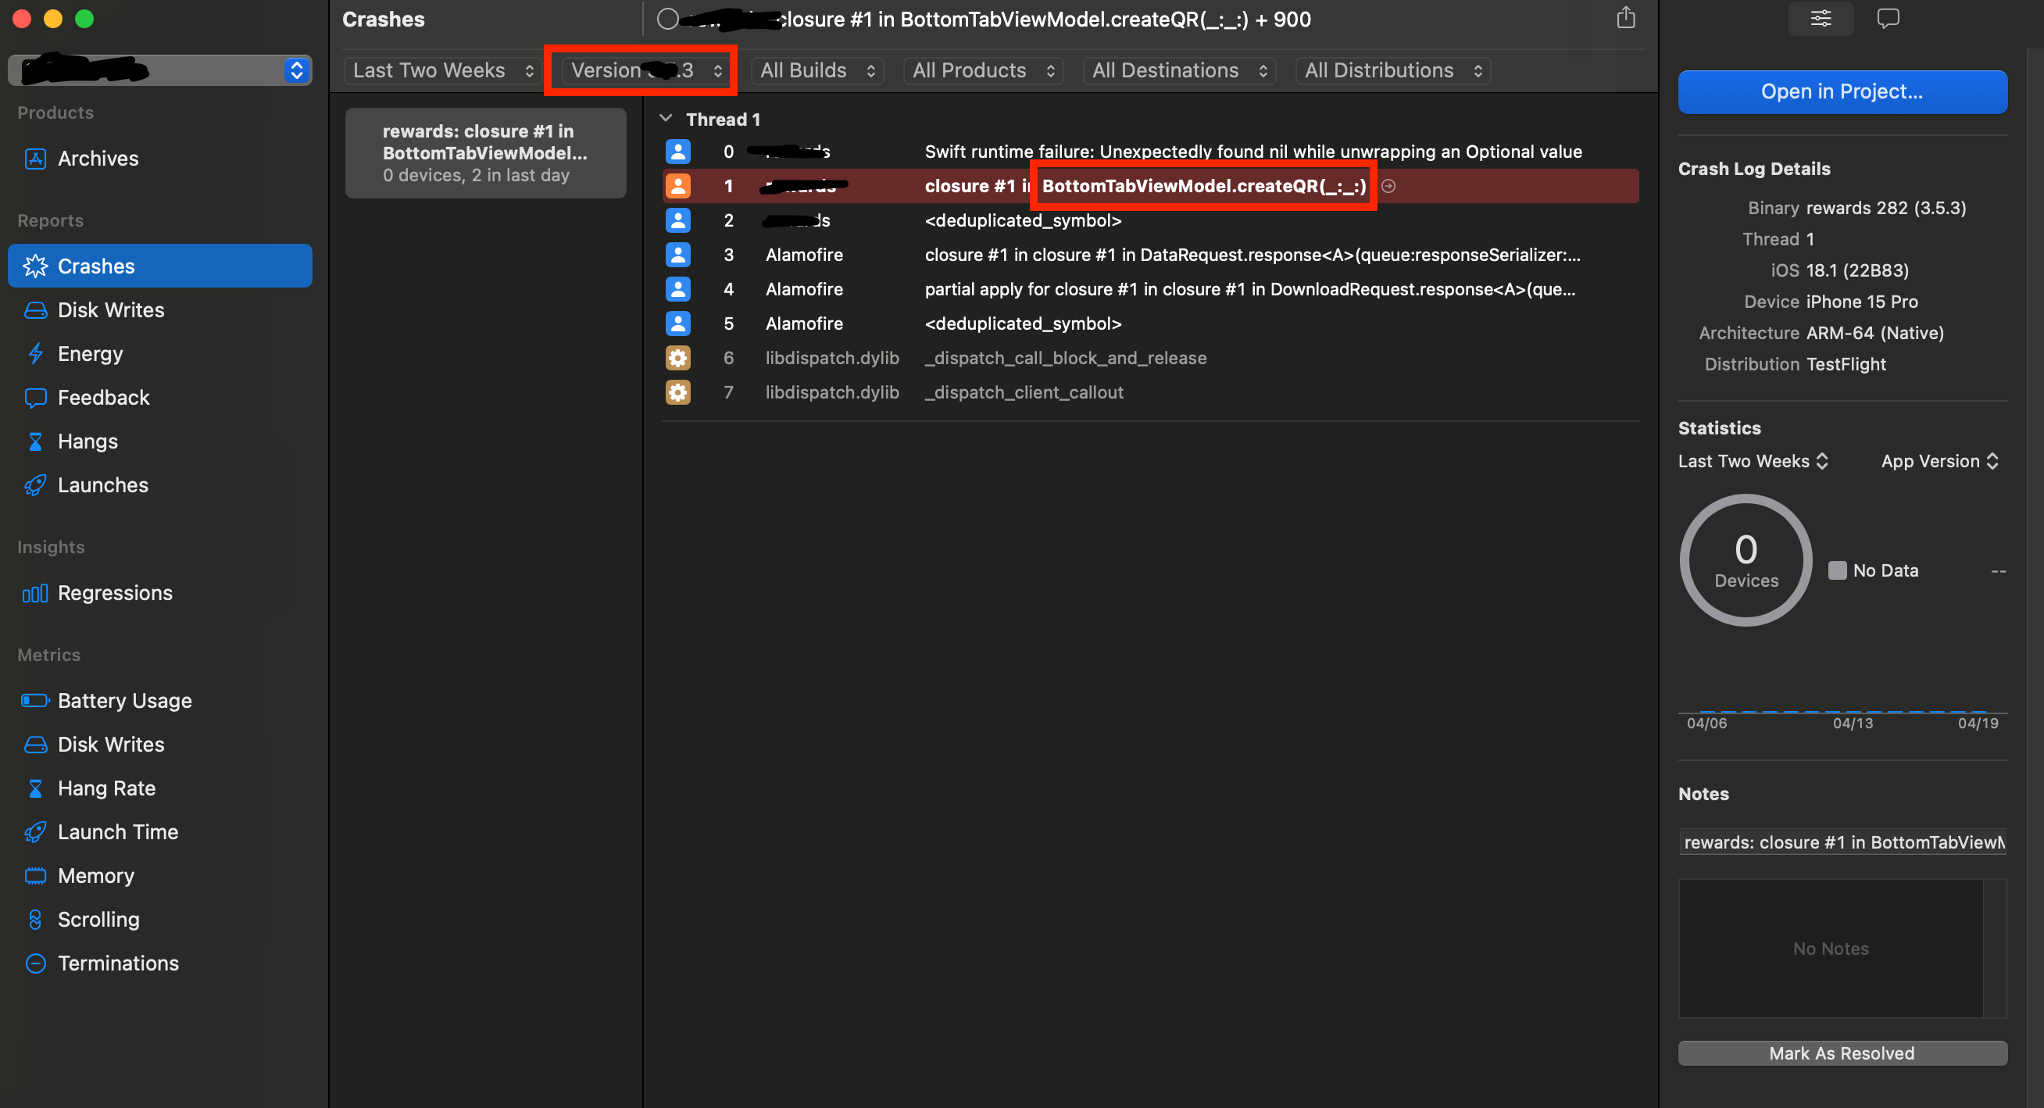Open the inspector settings sliders icon
Screen dimensions: 2044x1108
(1821, 18)
